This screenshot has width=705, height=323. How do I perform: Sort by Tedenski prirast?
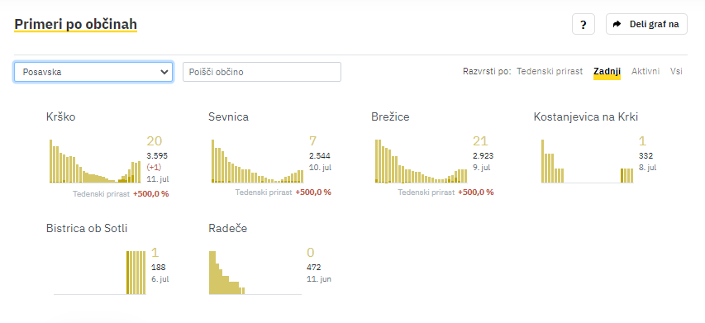pyautogui.click(x=550, y=71)
